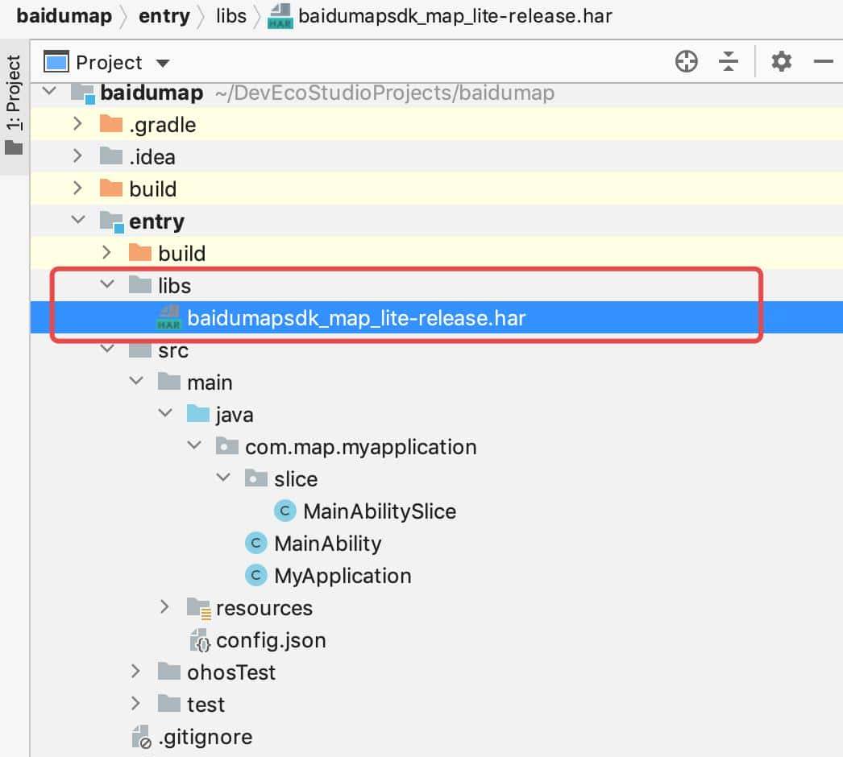Collapse the slice package
This screenshot has height=757, width=843.
[224, 478]
